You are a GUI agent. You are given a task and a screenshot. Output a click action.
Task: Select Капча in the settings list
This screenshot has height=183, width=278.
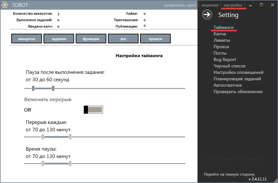click(x=220, y=34)
